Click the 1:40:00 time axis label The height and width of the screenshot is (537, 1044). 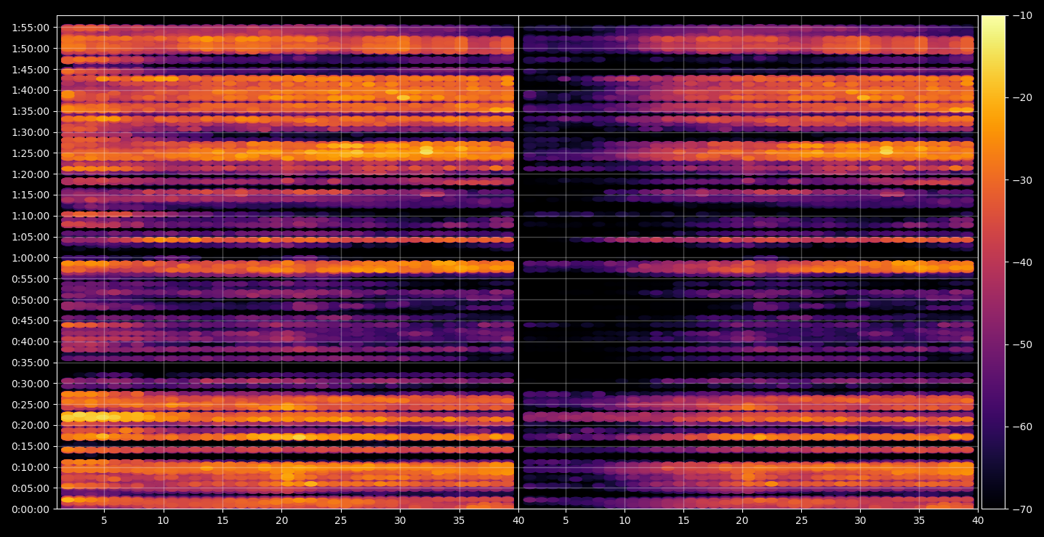[31, 90]
